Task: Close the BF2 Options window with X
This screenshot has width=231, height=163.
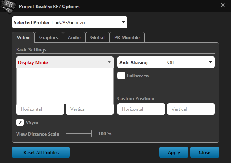Action: pos(223,5)
